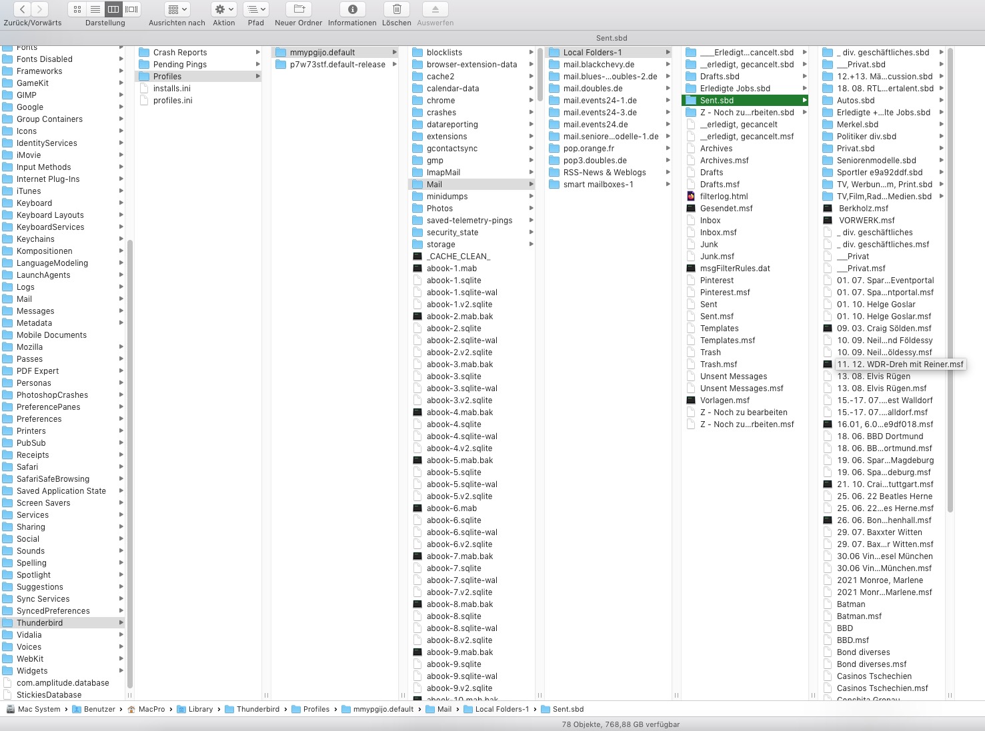The image size is (985, 731).
Task: Switch to icon view mode
Action: [x=77, y=9]
